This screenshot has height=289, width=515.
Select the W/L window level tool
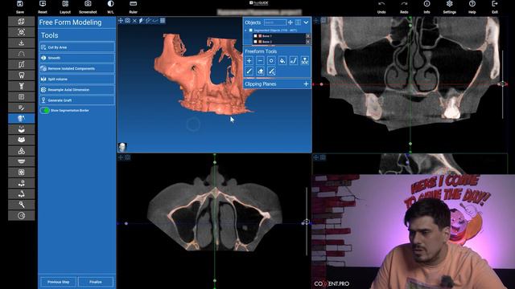pyautogui.click(x=110, y=7)
